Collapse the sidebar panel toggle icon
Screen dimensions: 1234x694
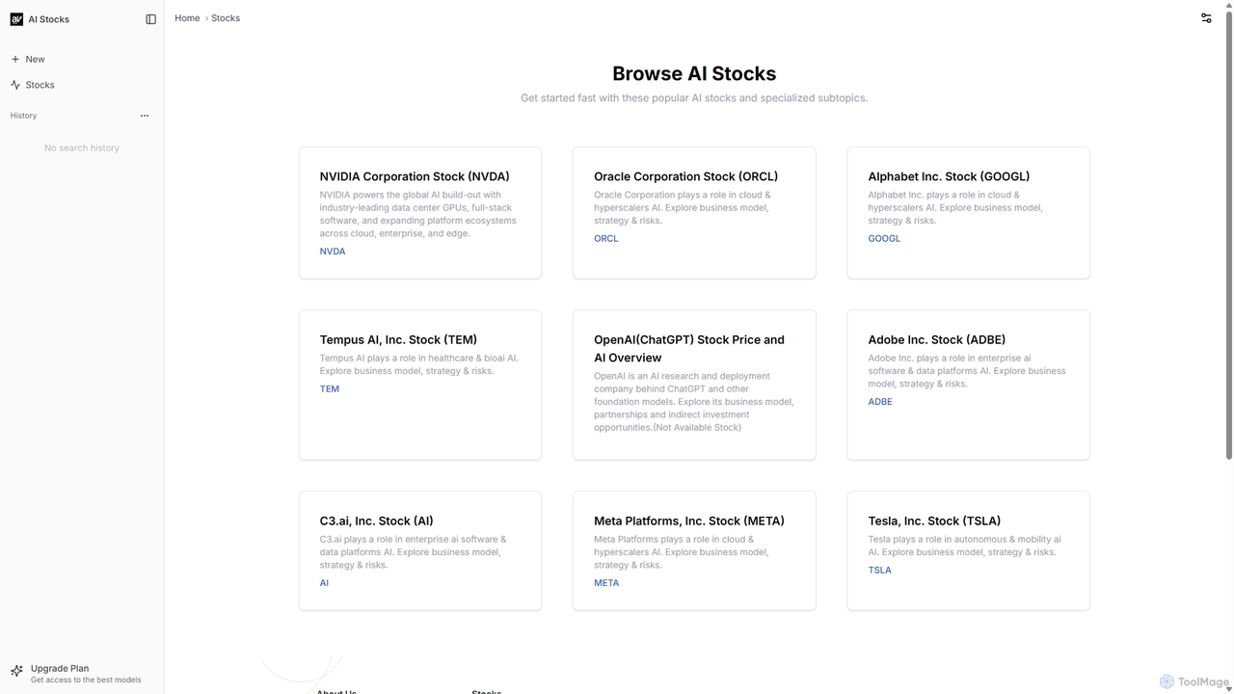[x=150, y=19]
